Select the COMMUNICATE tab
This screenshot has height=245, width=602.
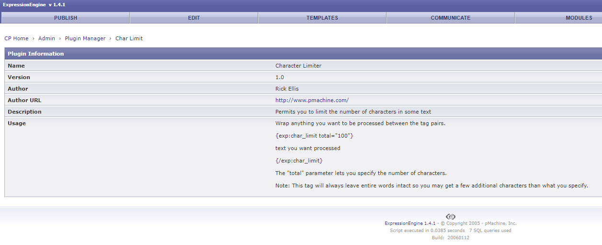(450, 18)
